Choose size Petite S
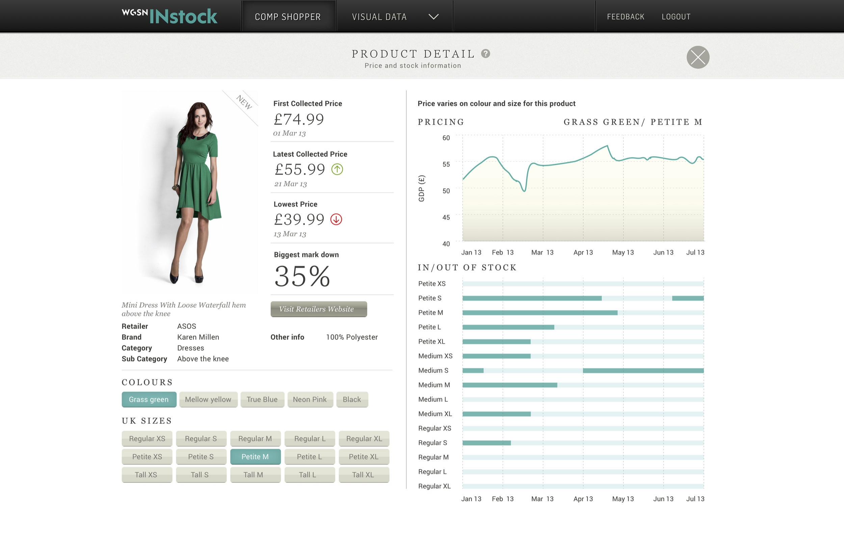The height and width of the screenshot is (540, 844). tap(201, 457)
